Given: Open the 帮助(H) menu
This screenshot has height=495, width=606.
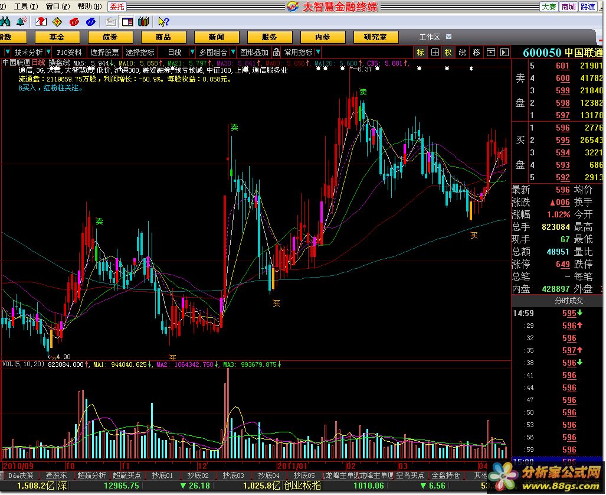Looking at the screenshot, I should (89, 6).
